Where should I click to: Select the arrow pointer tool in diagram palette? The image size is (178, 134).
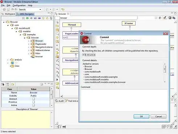pyautogui.click(x=57, y=22)
